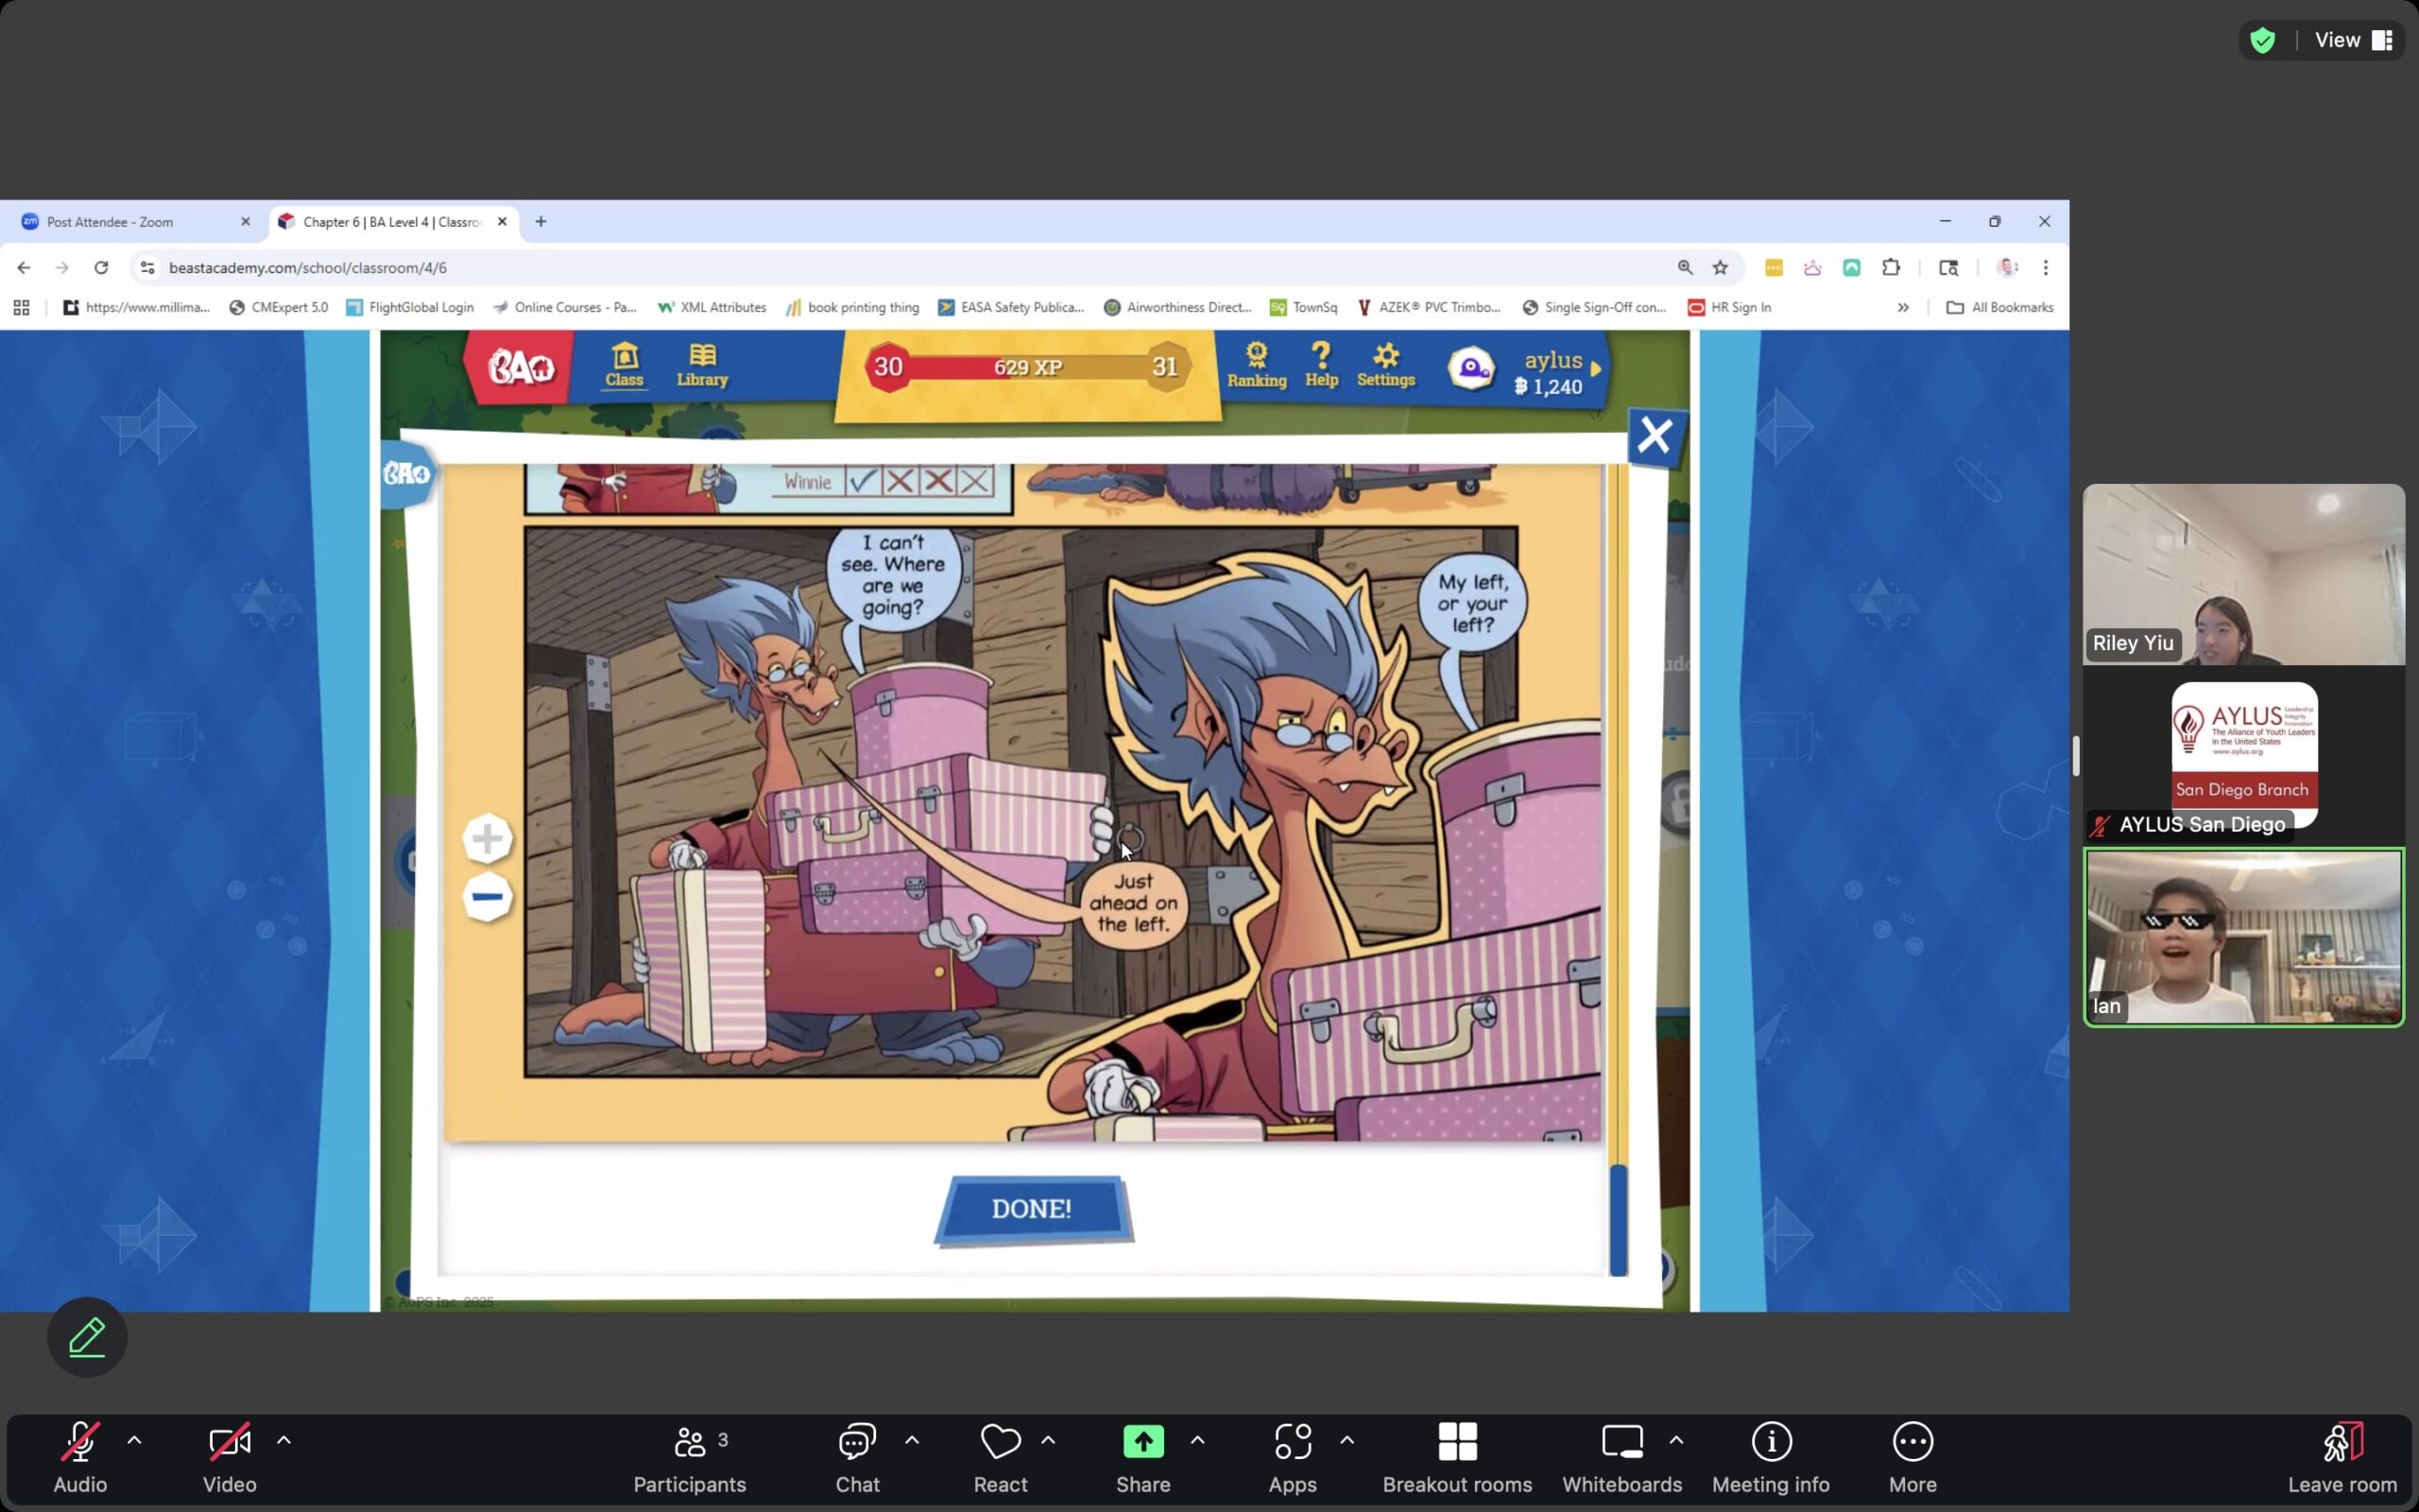The width and height of the screenshot is (2419, 1512).
Task: Click the Zoom annotate pencil icon
Action: (87, 1337)
